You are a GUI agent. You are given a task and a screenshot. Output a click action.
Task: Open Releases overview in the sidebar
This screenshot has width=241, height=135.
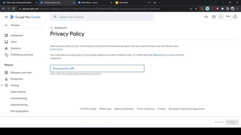point(21,72)
